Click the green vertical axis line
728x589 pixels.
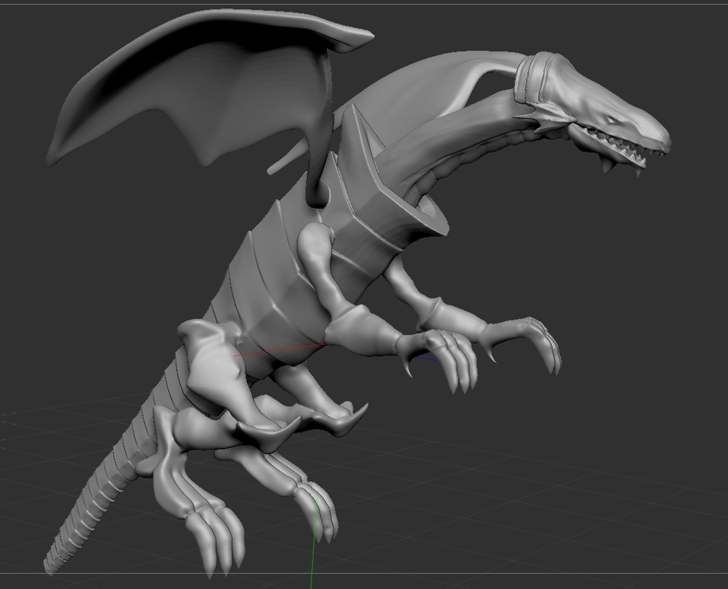point(314,542)
